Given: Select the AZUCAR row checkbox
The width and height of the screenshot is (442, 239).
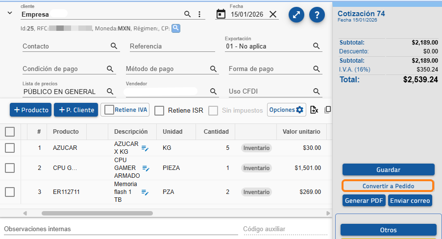Looking at the screenshot, I should pos(10,148).
